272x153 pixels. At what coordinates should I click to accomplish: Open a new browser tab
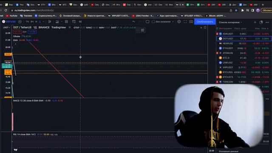263,5
